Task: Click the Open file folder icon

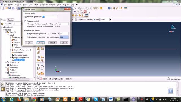Action: [6, 8]
